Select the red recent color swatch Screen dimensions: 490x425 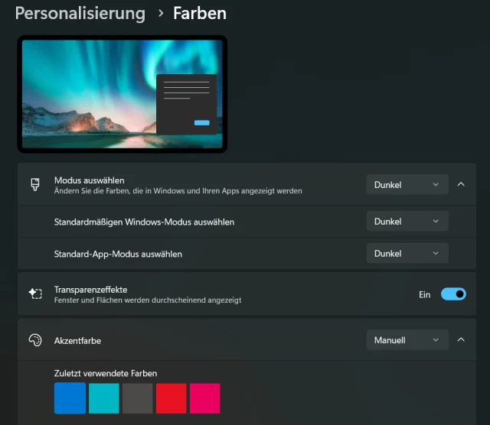coord(171,398)
